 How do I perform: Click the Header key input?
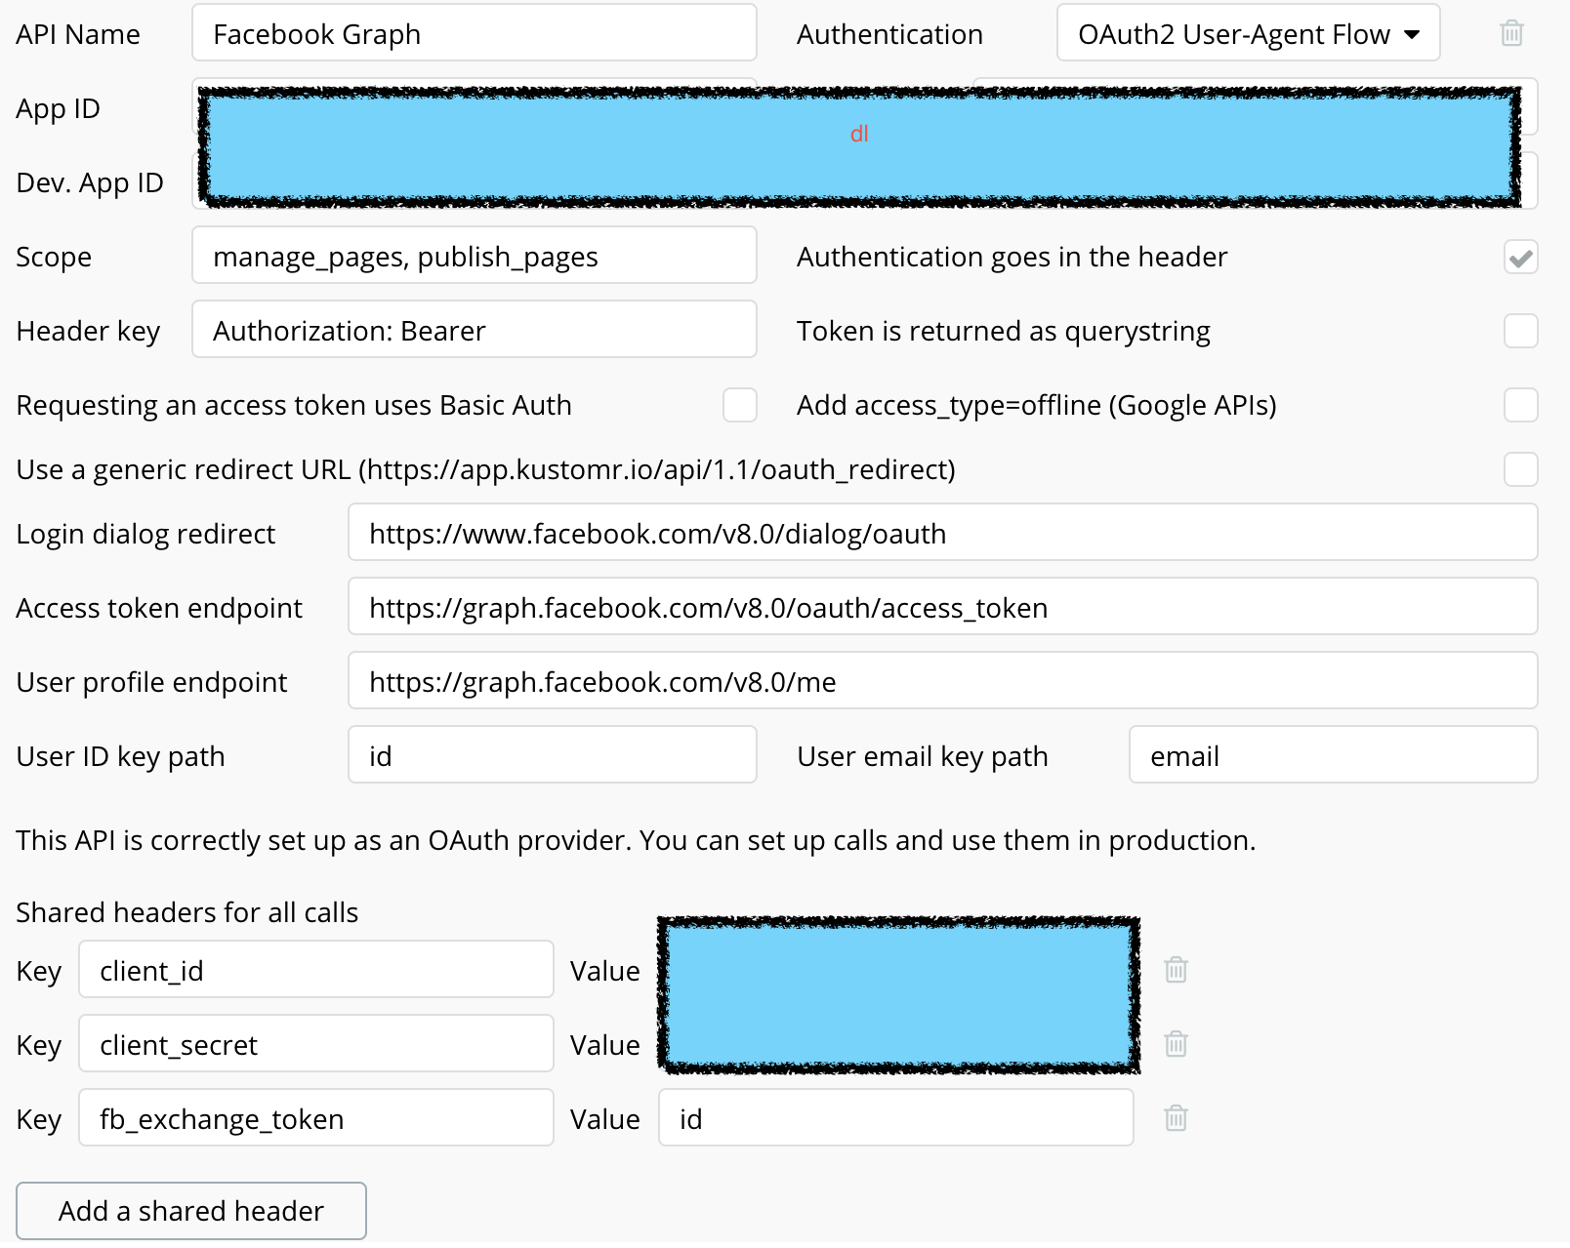pos(474,330)
